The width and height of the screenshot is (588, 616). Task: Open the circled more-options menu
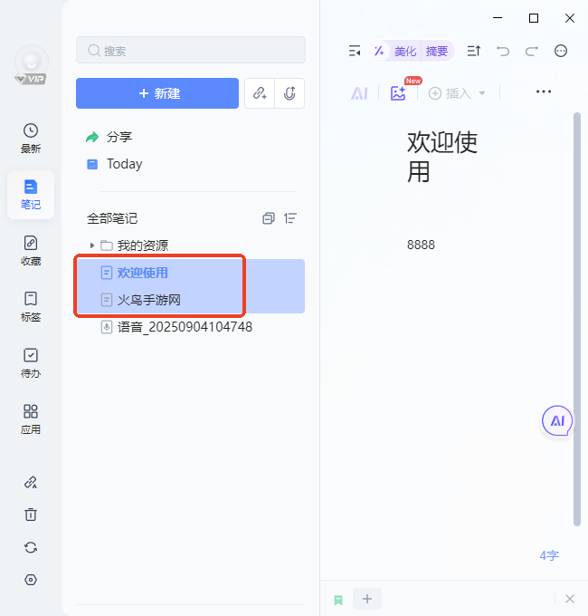click(x=561, y=51)
